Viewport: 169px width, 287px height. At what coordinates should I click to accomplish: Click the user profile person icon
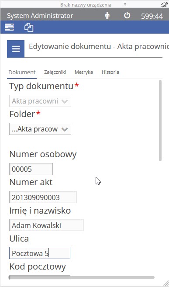107,16
